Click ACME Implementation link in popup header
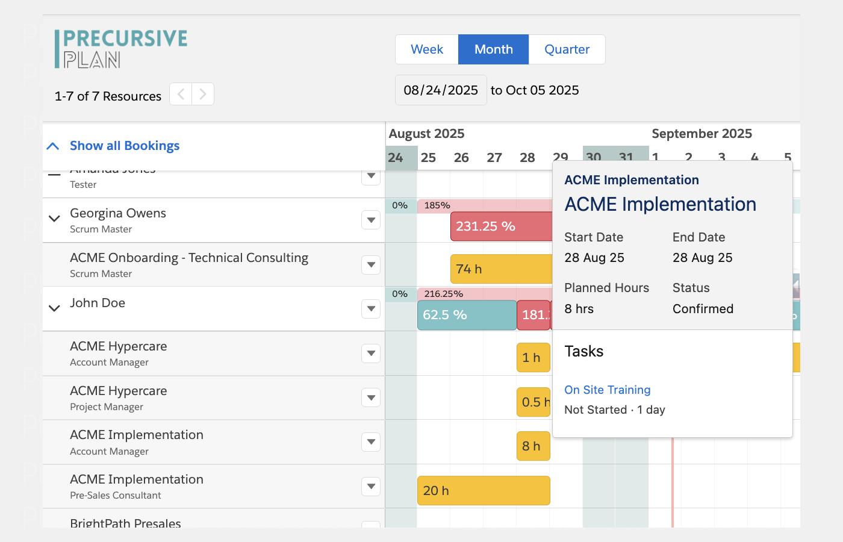The height and width of the screenshot is (542, 843). point(631,180)
